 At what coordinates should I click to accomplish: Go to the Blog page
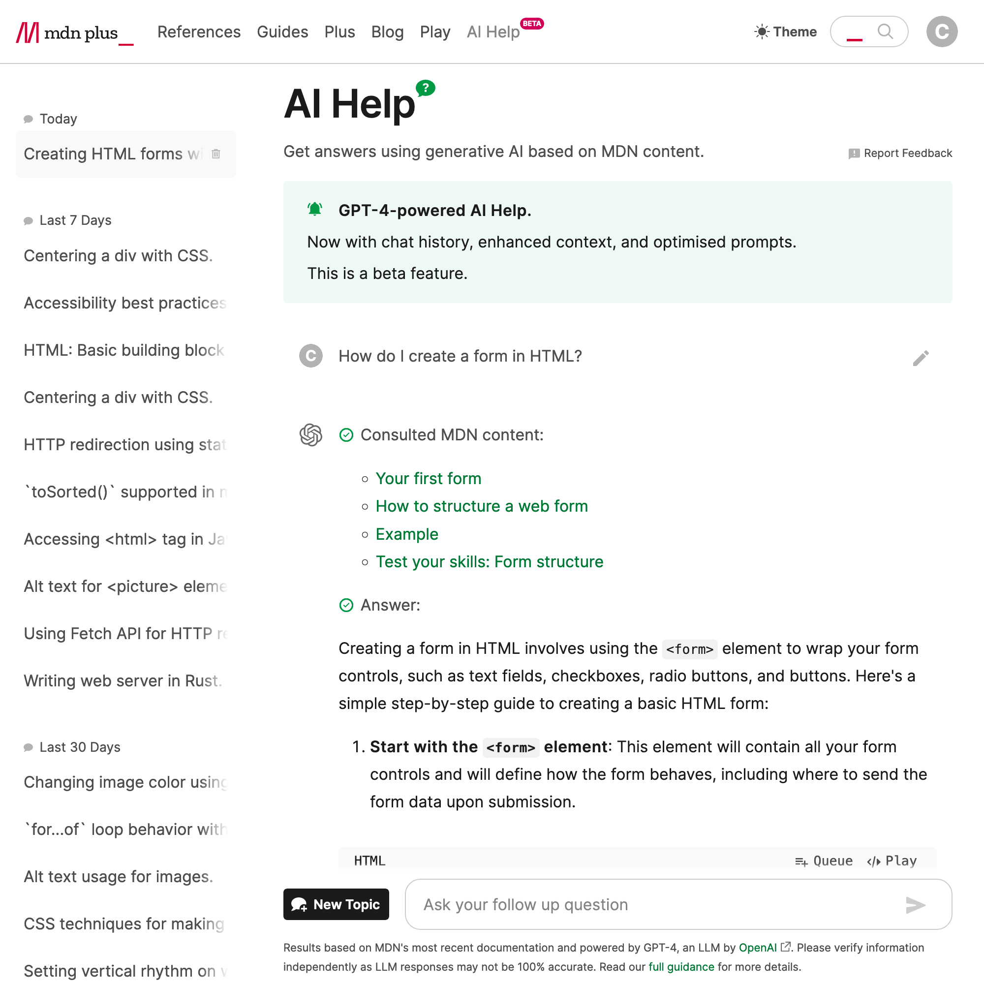coord(387,31)
